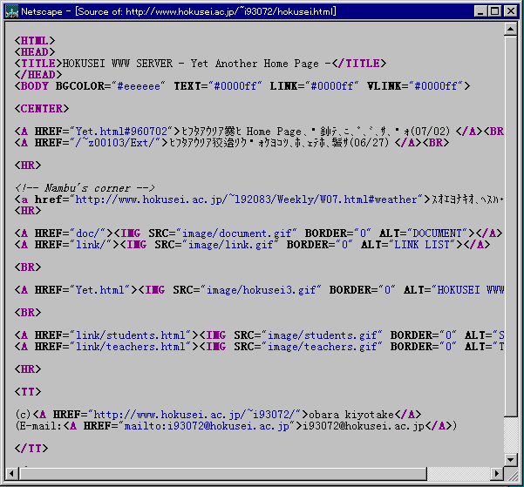Click the horizontal scrollbar thumb

[x=223, y=473]
